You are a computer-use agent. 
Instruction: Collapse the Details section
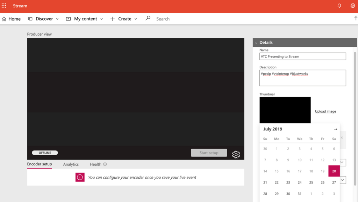[256, 43]
